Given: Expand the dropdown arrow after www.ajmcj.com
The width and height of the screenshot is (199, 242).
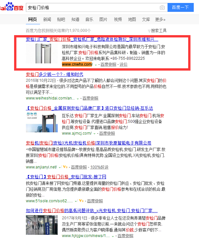Looking at the screenshot, I should (x=94, y=134).
